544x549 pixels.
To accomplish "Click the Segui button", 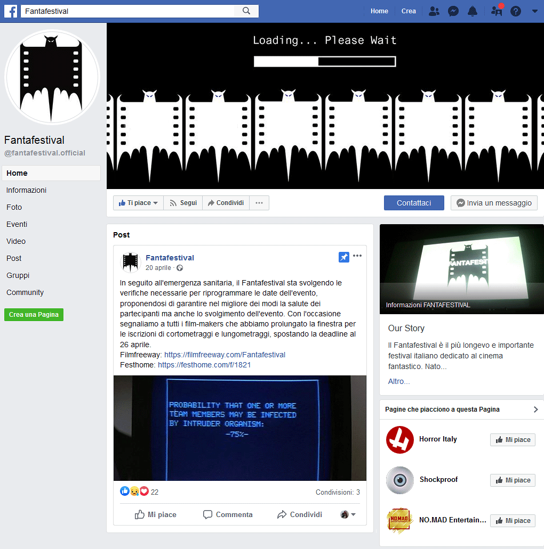I will coord(183,203).
